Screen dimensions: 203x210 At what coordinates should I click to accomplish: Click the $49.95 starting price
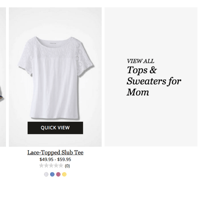tap(46, 160)
